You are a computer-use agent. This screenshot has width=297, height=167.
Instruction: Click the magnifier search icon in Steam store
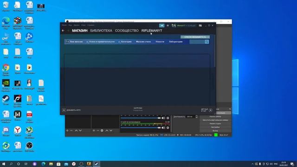pos(207,42)
